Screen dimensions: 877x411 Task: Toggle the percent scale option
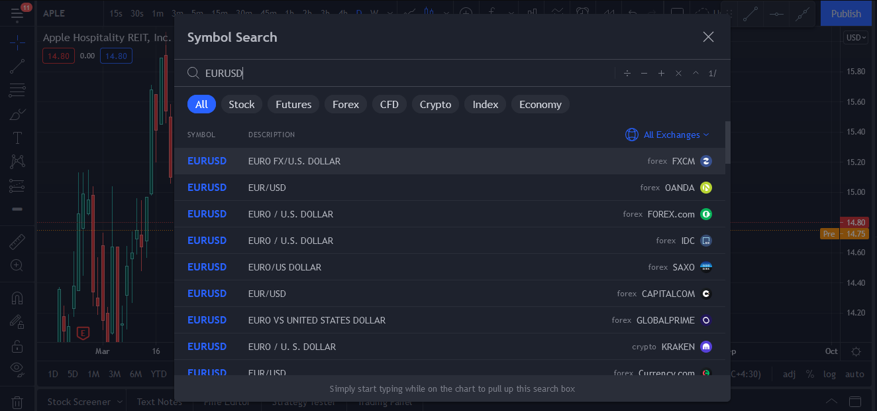[809, 374]
